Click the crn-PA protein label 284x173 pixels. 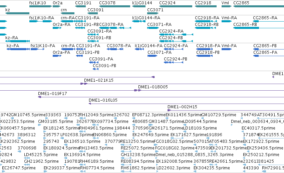[x=68, y=46]
